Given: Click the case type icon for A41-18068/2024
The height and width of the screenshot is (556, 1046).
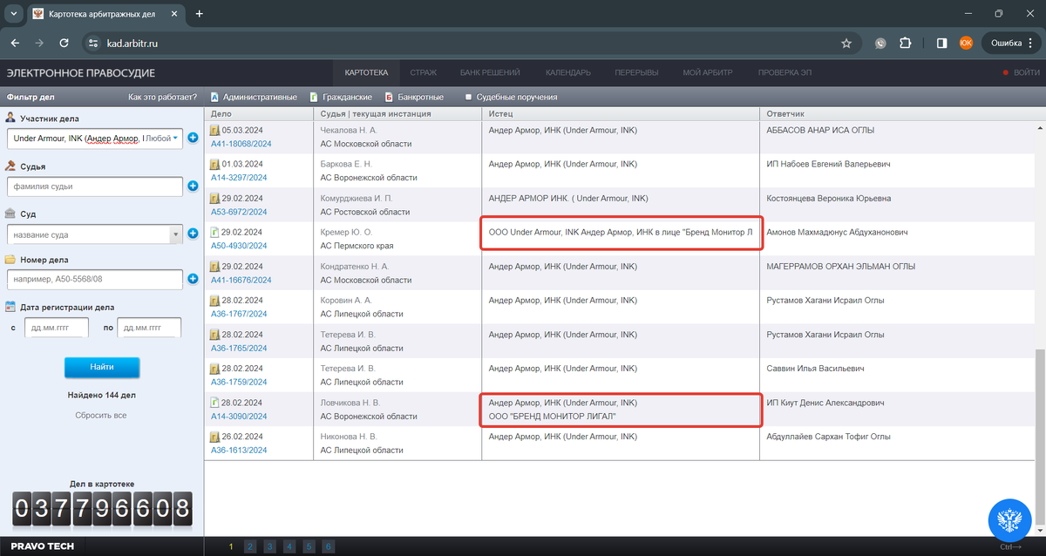Looking at the screenshot, I should click(214, 130).
